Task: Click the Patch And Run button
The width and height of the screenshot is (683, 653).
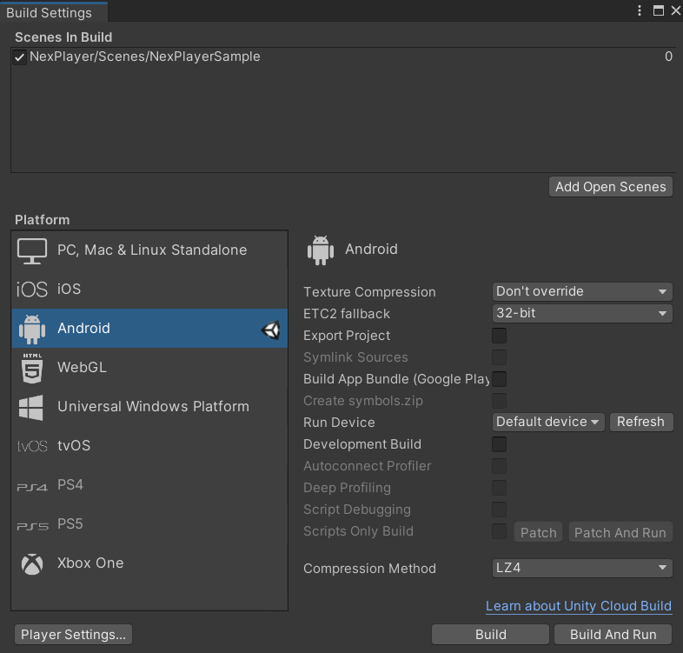Action: [620, 533]
